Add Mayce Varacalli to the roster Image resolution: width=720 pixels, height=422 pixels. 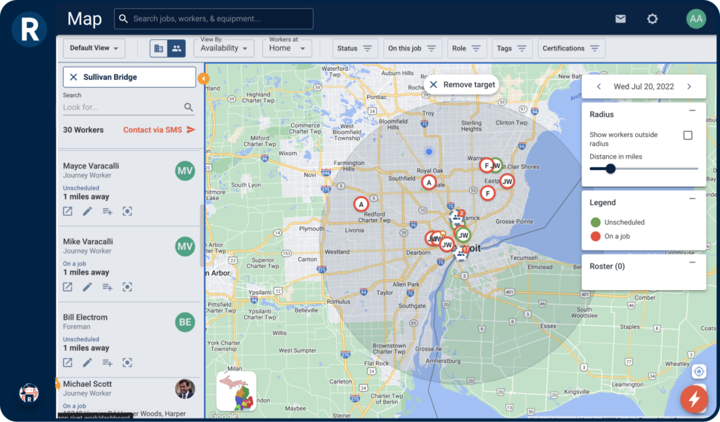tap(108, 211)
